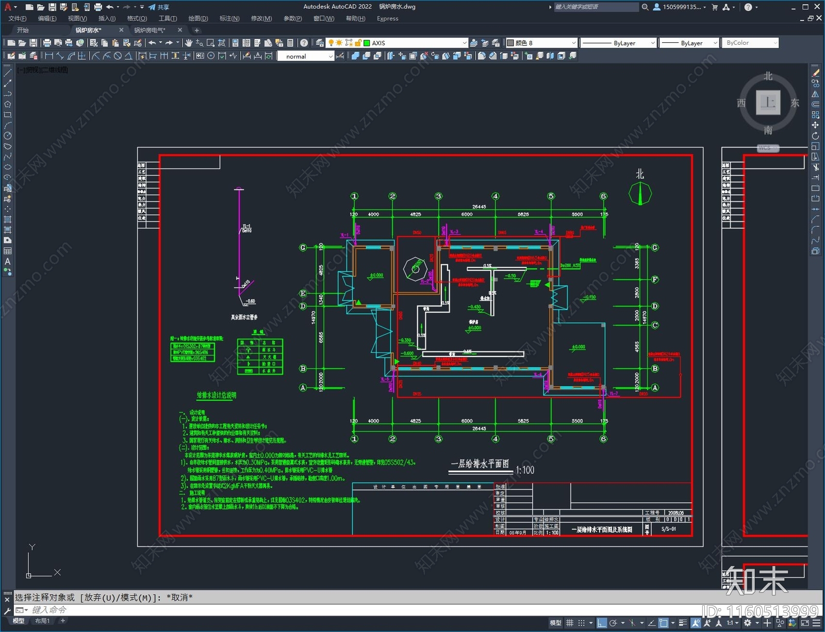
Task: Click the Autodesk App Store cart icon
Action: pyautogui.click(x=715, y=7)
